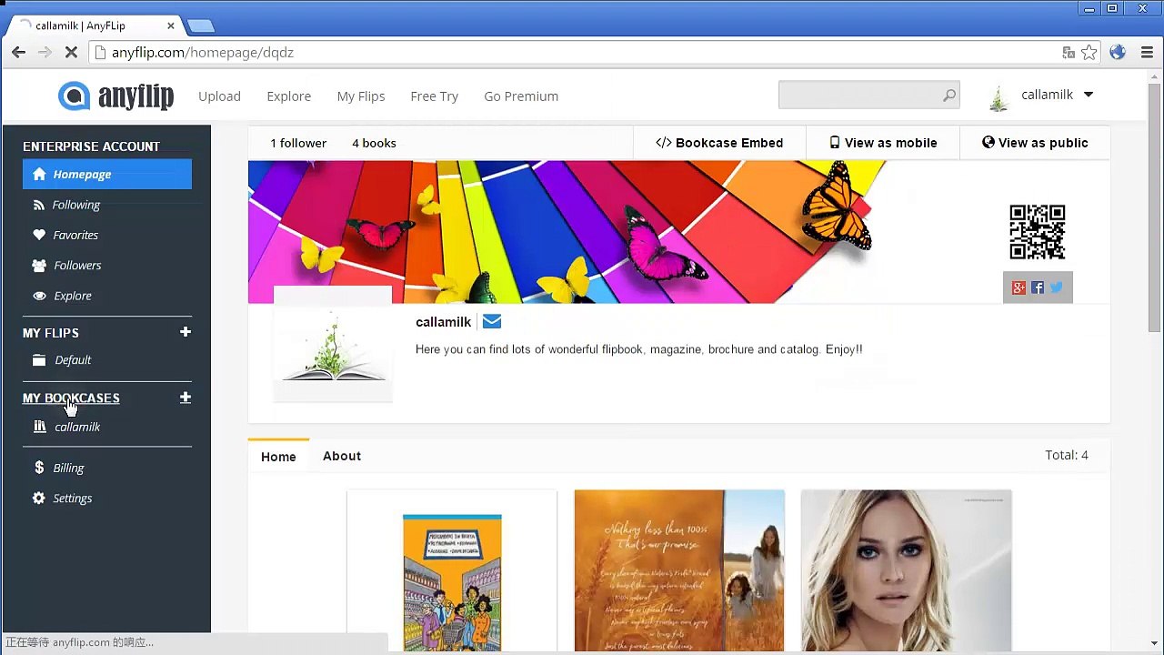The height and width of the screenshot is (655, 1164).
Task: Open Explore in top navigation
Action: [288, 96]
